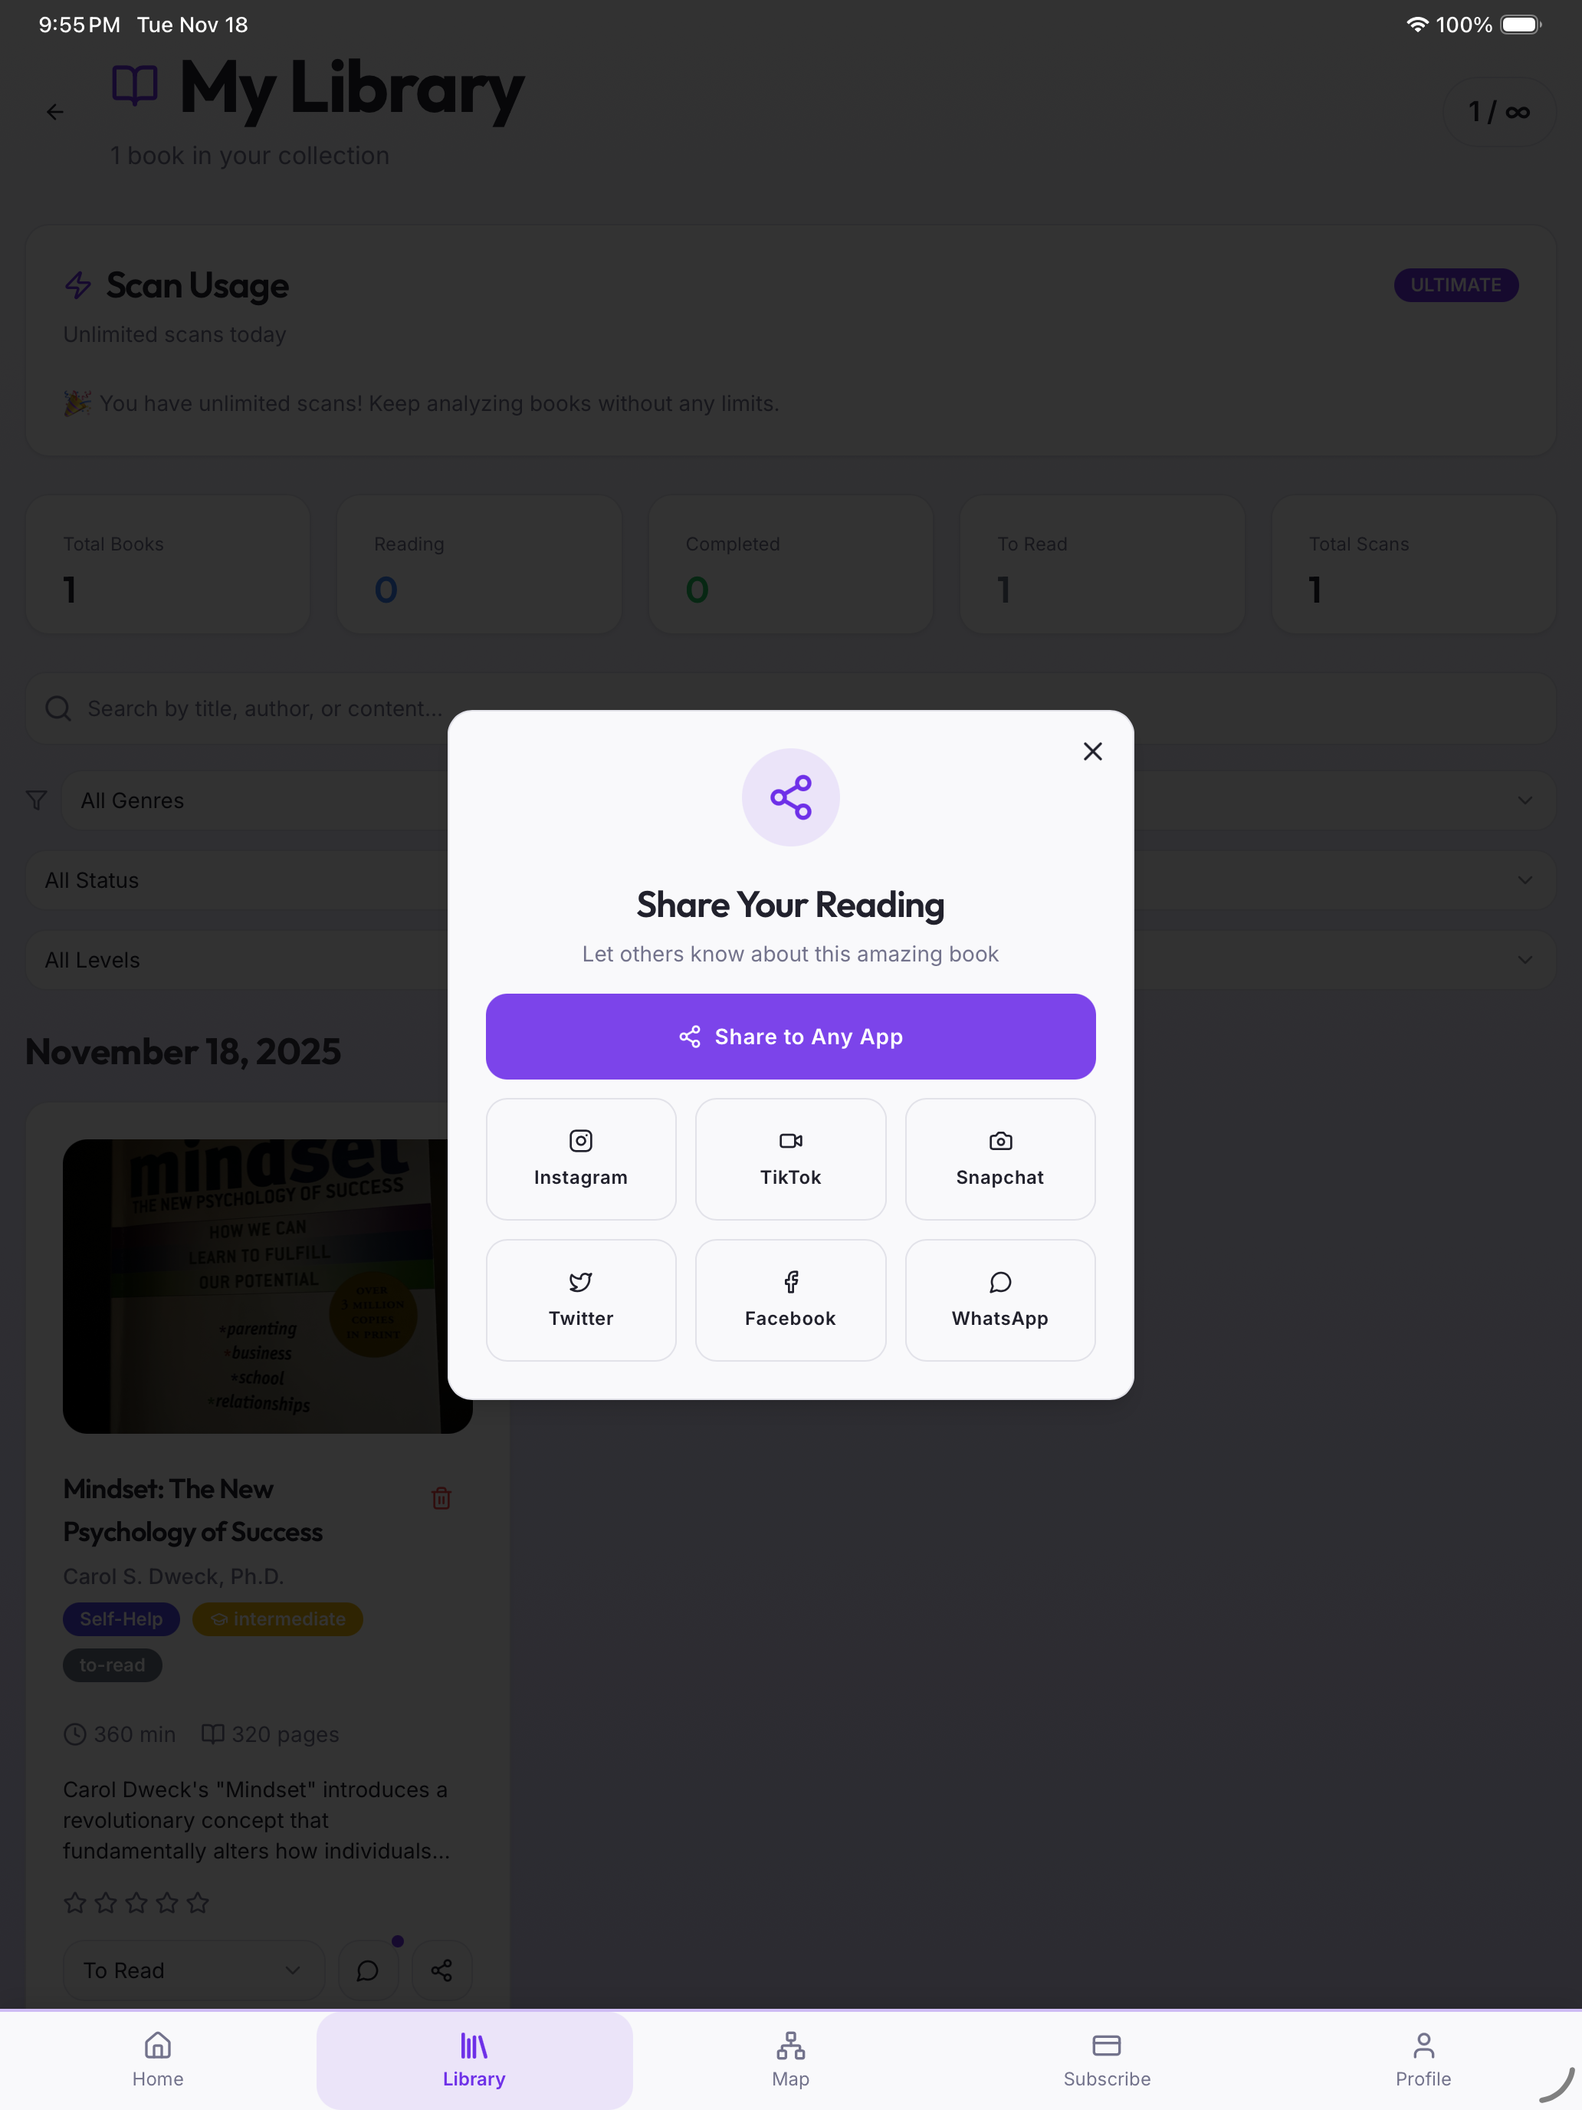Share your reading on Twitter
This screenshot has width=1582, height=2110.
tap(581, 1299)
